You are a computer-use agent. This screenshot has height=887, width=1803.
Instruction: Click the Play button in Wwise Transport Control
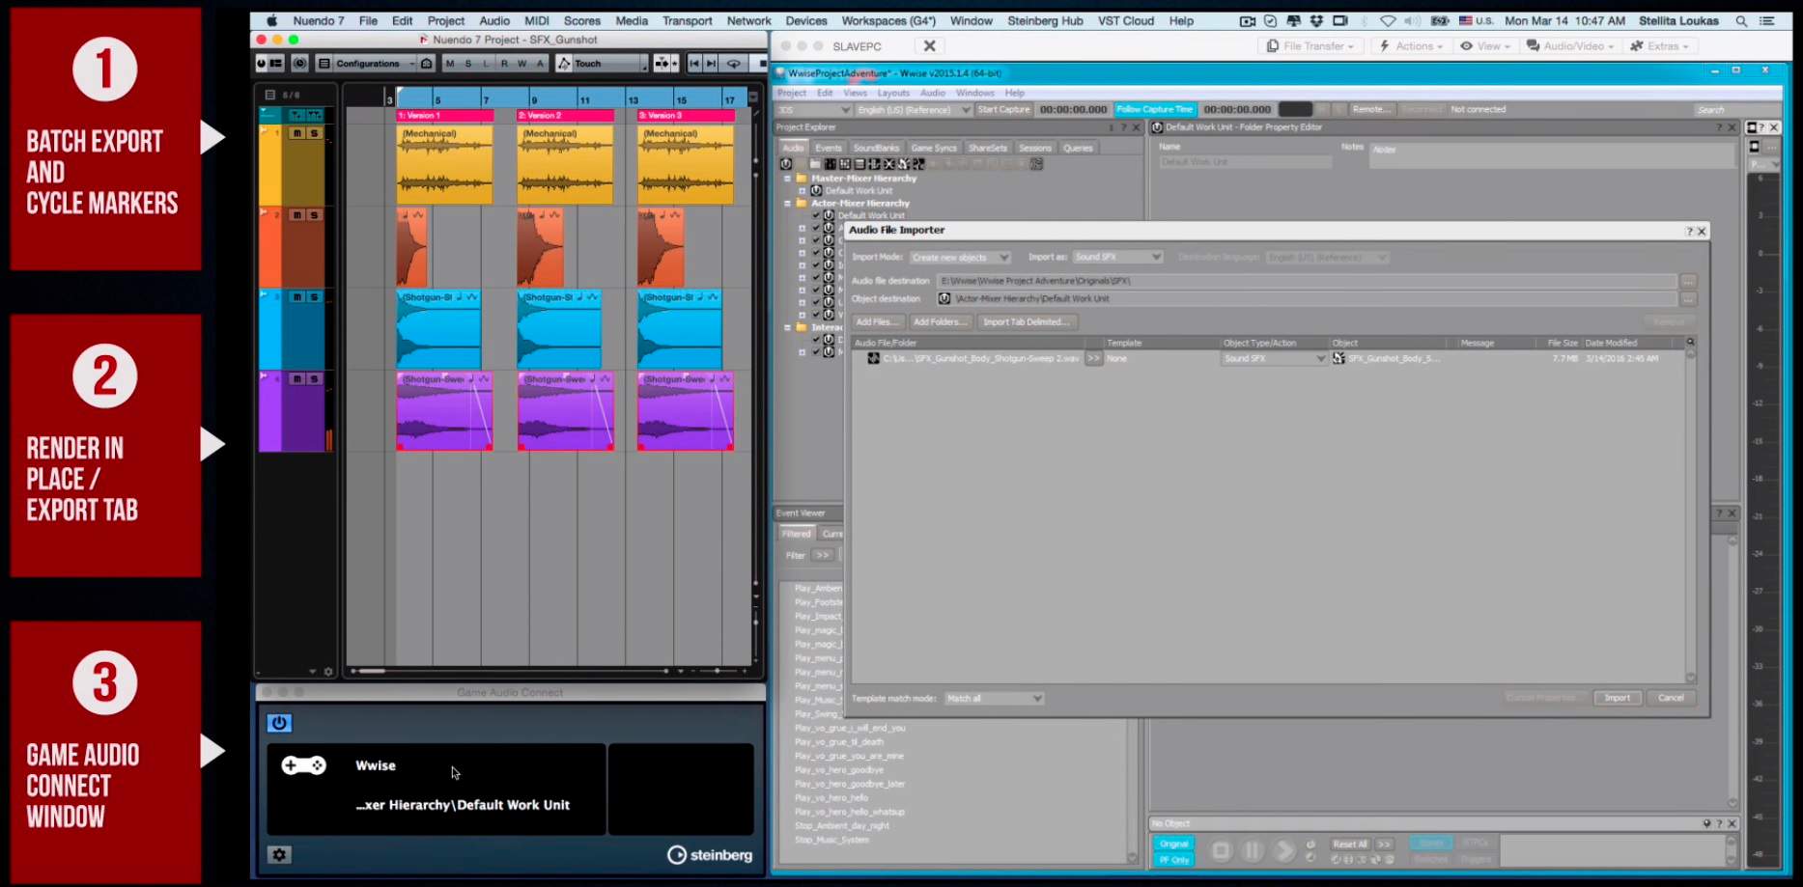[1284, 850]
